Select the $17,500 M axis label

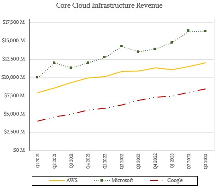[13, 22]
